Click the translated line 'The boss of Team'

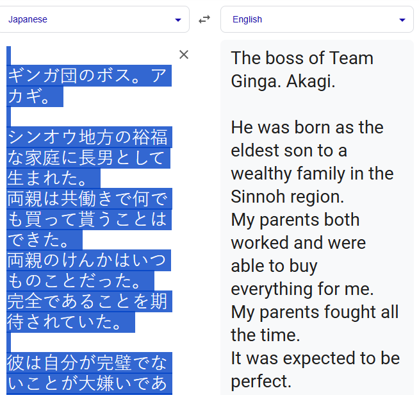tap(302, 58)
